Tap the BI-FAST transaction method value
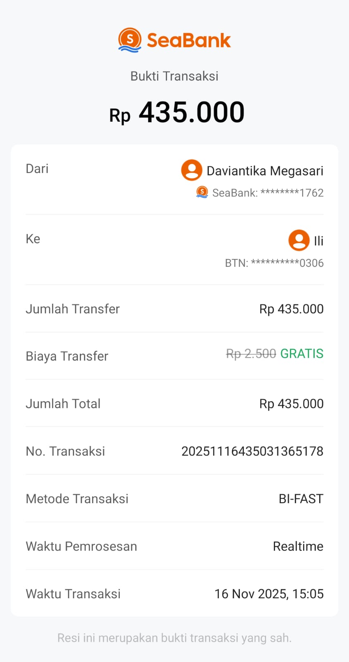 click(301, 499)
